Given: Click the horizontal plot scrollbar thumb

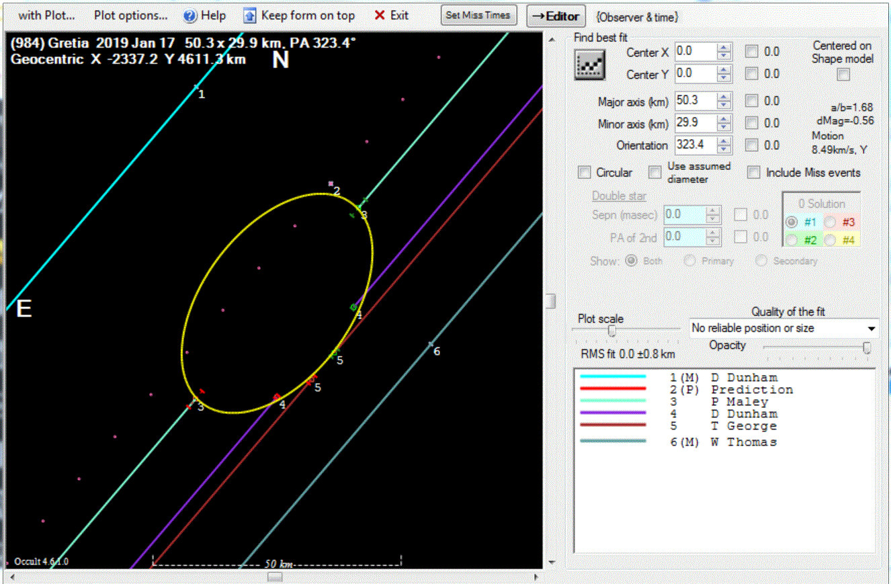Looking at the screenshot, I should tap(275, 577).
